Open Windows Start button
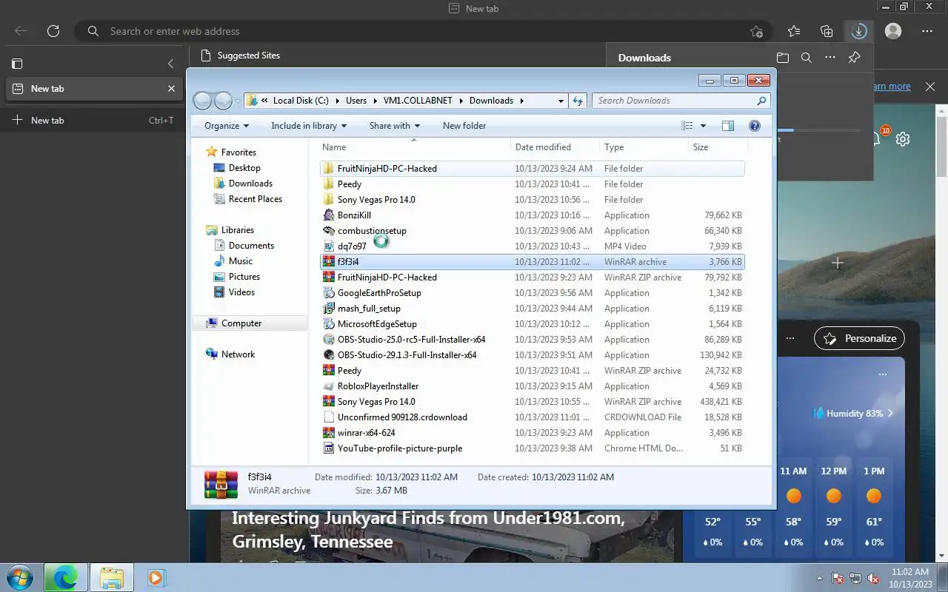This screenshot has height=592, width=948. pos(19,577)
